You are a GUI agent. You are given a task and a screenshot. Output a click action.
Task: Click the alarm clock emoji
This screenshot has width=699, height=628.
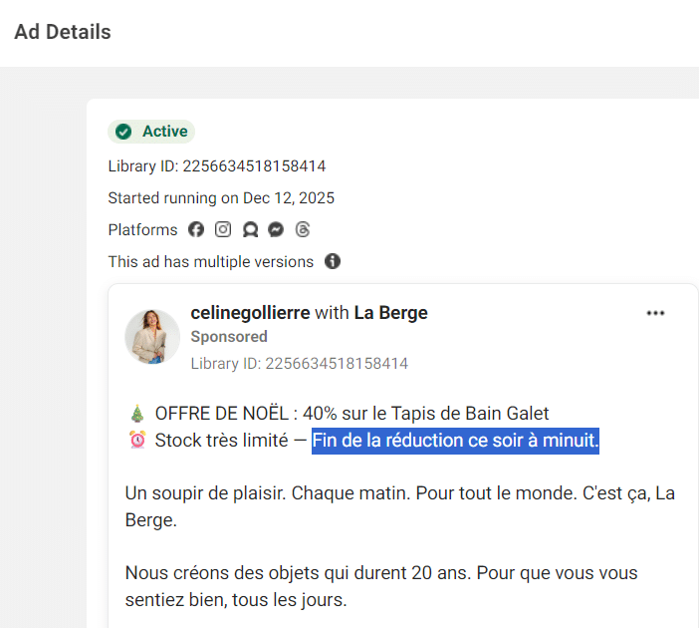137,440
